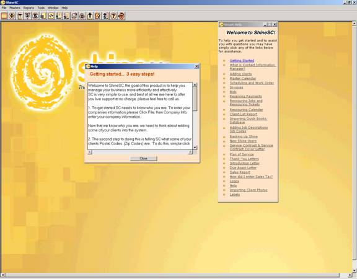Open the Reoccurring Calendar link

246,110
